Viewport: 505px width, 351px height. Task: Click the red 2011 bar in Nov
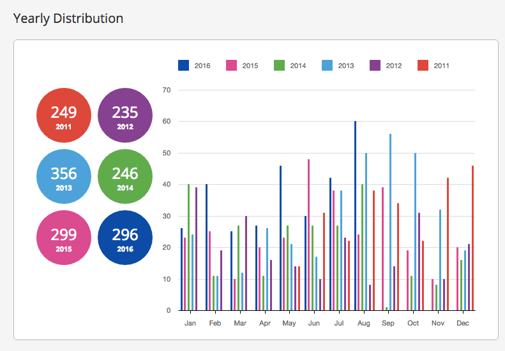(448, 245)
